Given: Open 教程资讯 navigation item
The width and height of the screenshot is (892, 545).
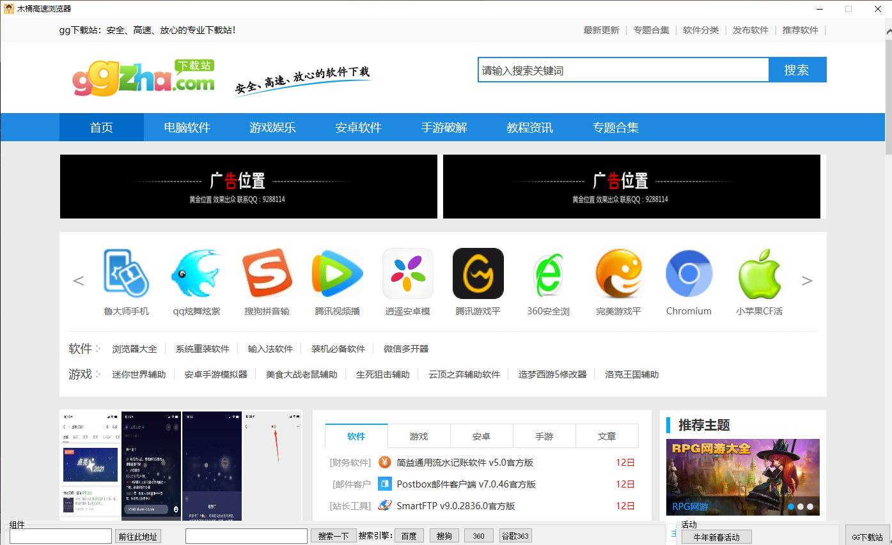Looking at the screenshot, I should click(529, 127).
